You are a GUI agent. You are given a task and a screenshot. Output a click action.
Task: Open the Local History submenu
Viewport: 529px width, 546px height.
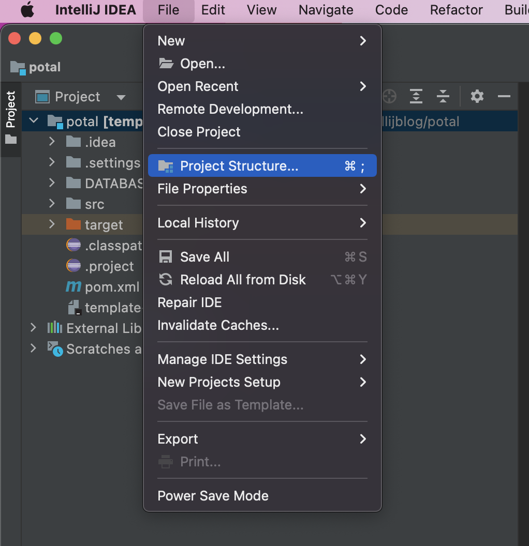[x=262, y=222]
